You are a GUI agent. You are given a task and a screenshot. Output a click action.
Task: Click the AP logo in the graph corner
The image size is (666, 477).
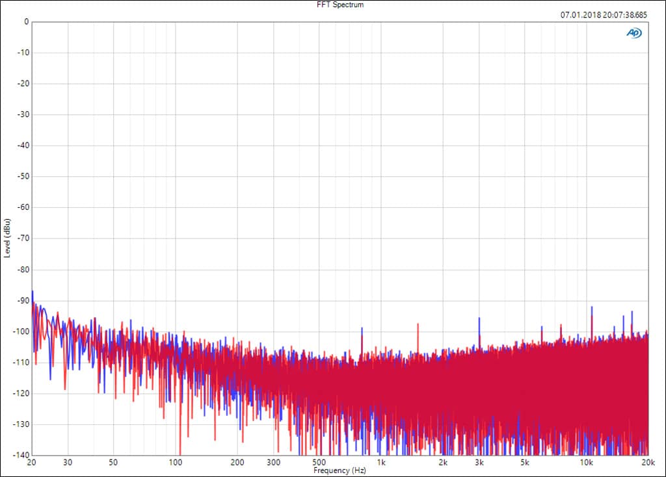(633, 33)
